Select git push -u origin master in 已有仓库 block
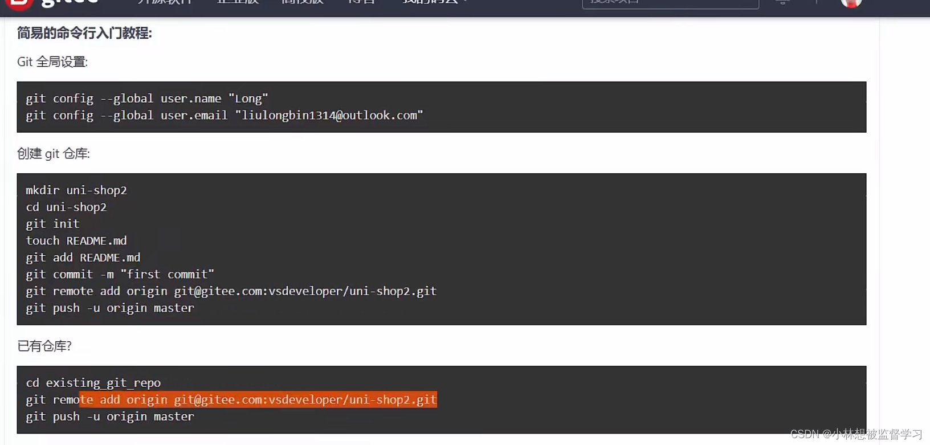This screenshot has width=930, height=445. (110, 417)
